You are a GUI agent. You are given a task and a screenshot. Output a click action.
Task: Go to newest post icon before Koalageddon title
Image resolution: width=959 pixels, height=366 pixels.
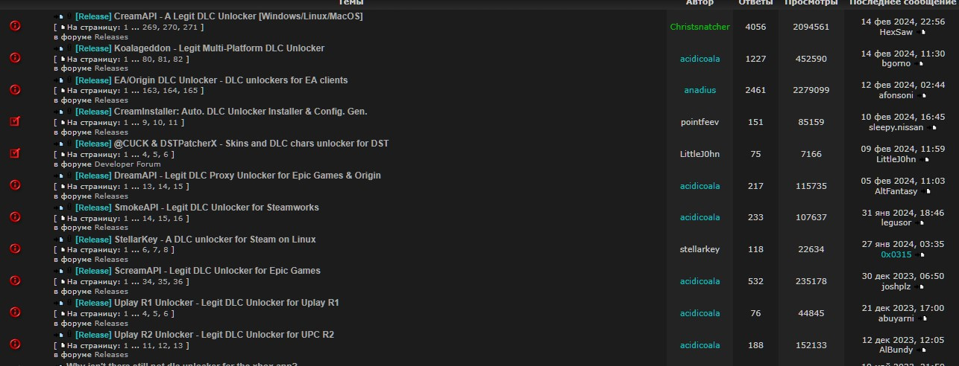click(x=59, y=48)
